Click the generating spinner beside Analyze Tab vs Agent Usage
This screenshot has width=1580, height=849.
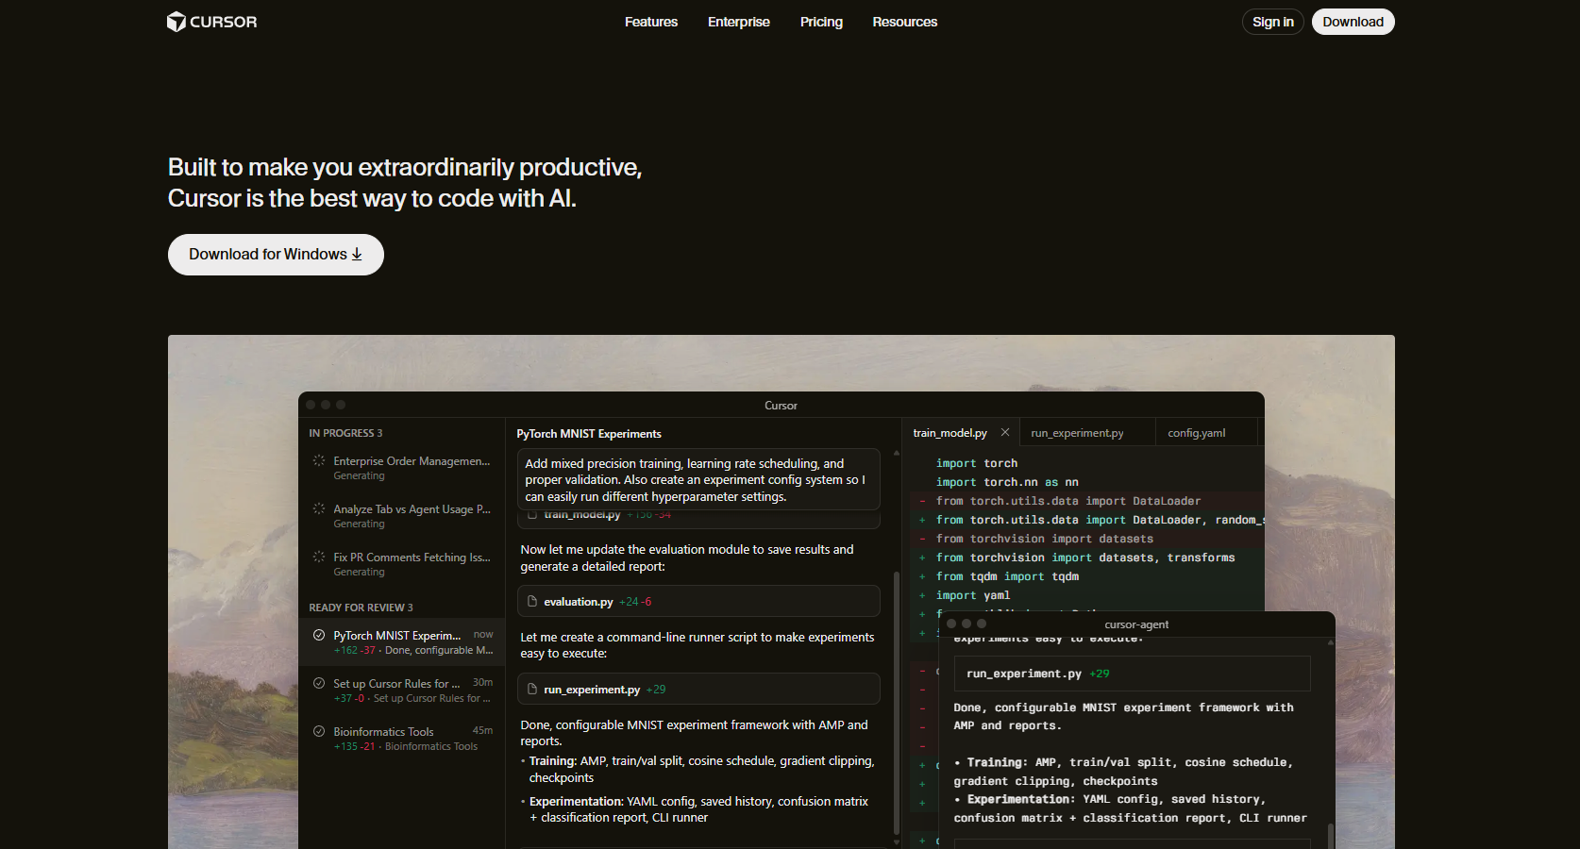318,509
